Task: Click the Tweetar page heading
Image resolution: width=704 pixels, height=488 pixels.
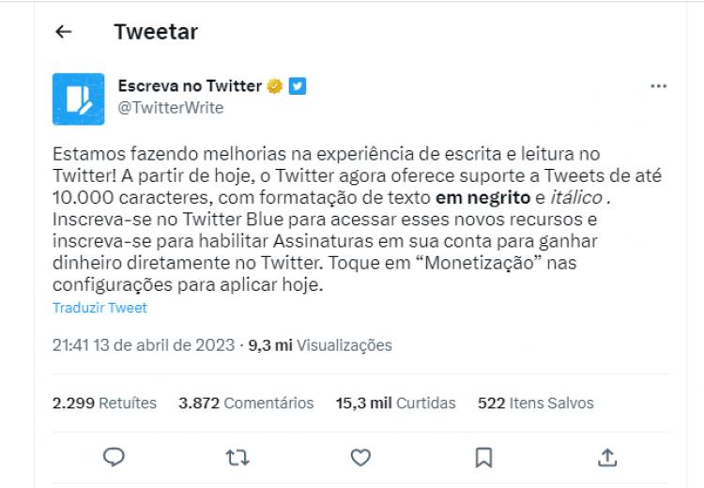Action: click(x=156, y=32)
